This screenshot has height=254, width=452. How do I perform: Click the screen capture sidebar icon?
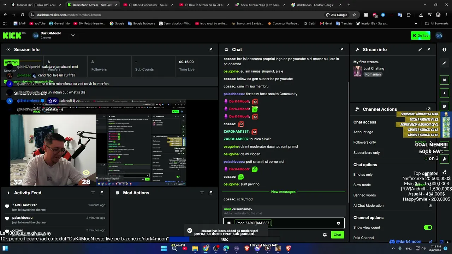click(445, 80)
